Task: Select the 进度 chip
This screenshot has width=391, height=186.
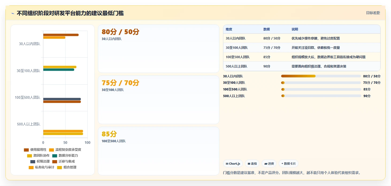Action: click(x=269, y=164)
